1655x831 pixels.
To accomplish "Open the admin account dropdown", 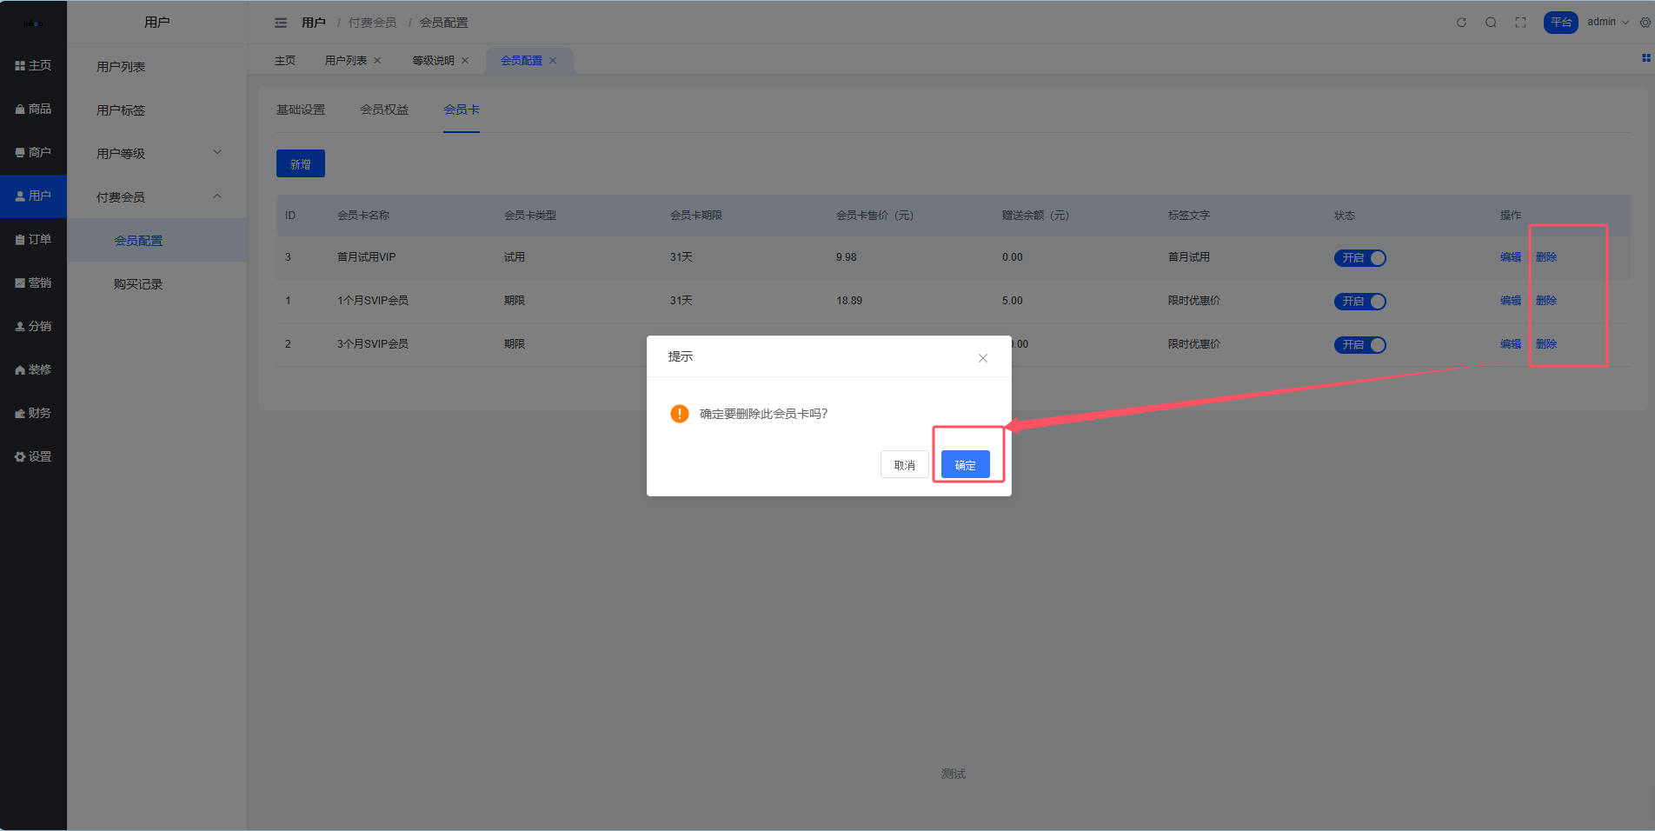I will pos(1607,23).
